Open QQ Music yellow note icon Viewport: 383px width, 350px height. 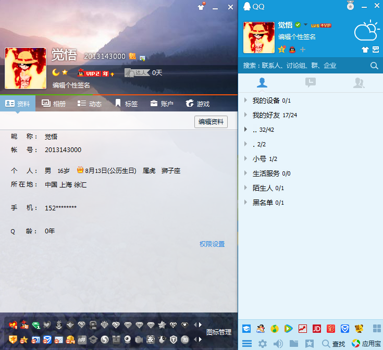[274, 329]
